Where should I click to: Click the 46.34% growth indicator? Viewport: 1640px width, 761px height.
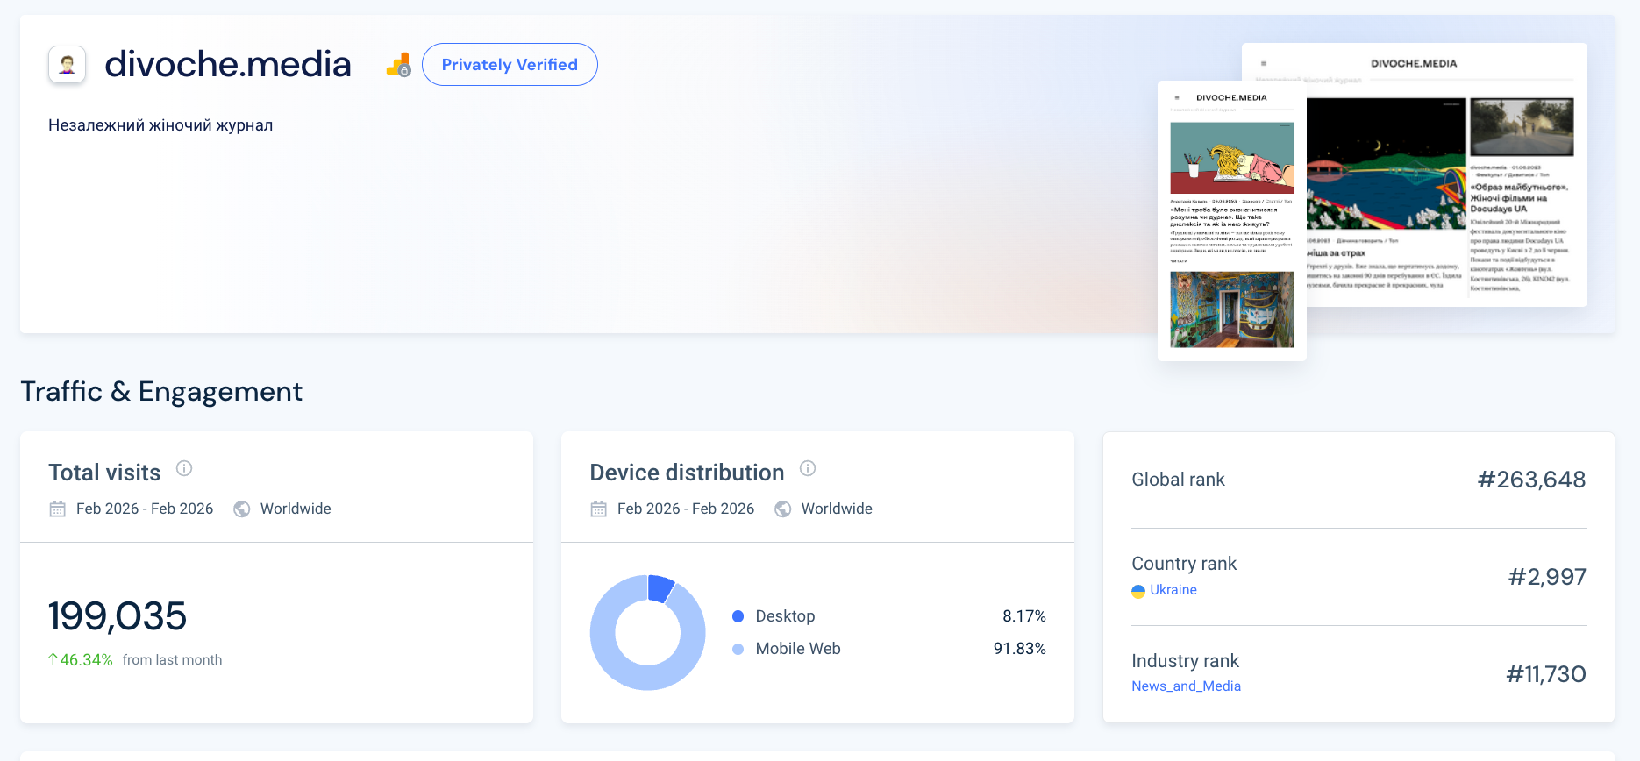click(81, 660)
